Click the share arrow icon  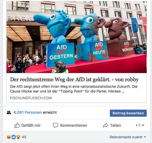pyautogui.click(x=105, y=125)
